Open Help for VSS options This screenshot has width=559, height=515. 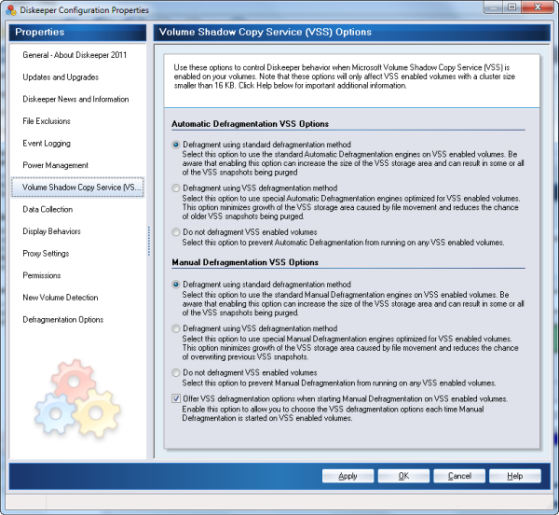tap(515, 476)
